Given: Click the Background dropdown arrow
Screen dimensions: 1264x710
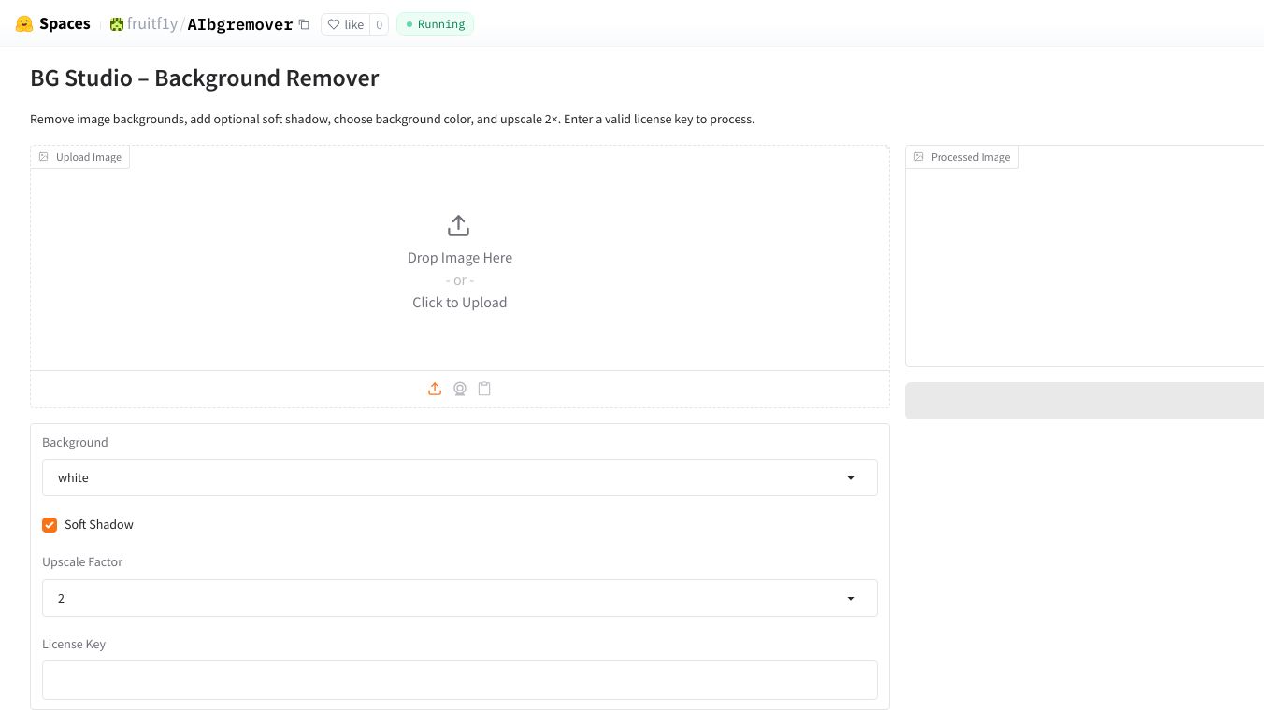Looking at the screenshot, I should 851,477.
